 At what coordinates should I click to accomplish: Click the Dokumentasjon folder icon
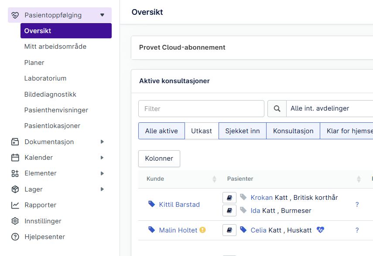click(15, 142)
